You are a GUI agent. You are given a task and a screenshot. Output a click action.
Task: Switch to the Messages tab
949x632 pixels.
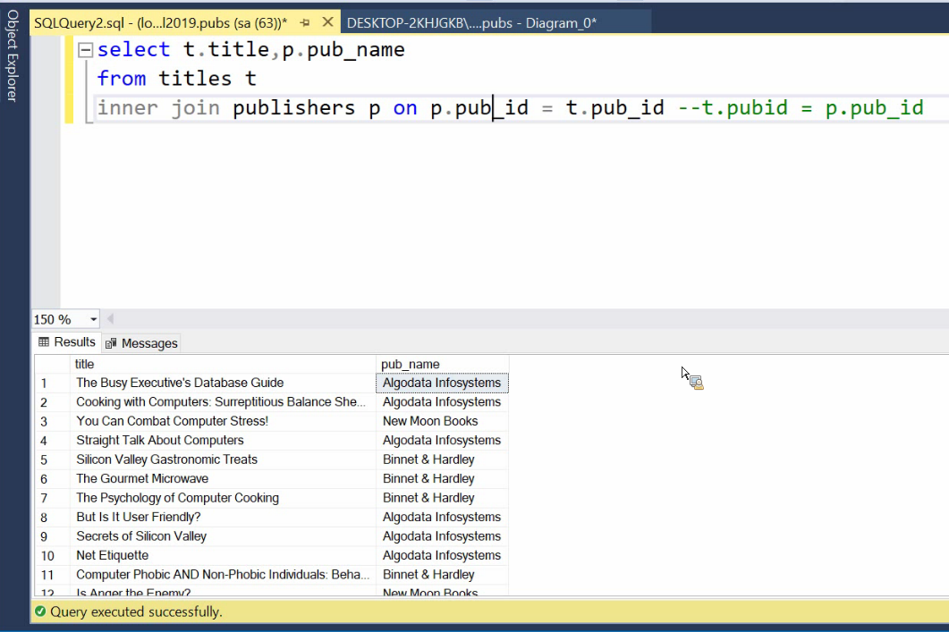(x=141, y=343)
